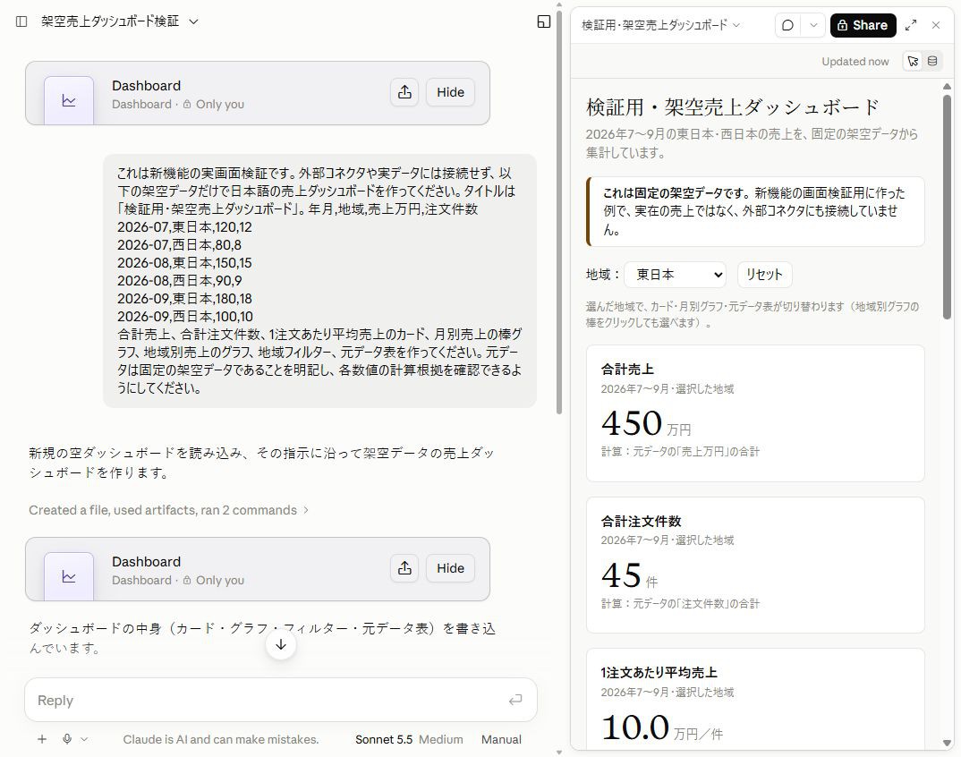
Task: Open the chevron beside the comment bubble
Action: (x=813, y=25)
